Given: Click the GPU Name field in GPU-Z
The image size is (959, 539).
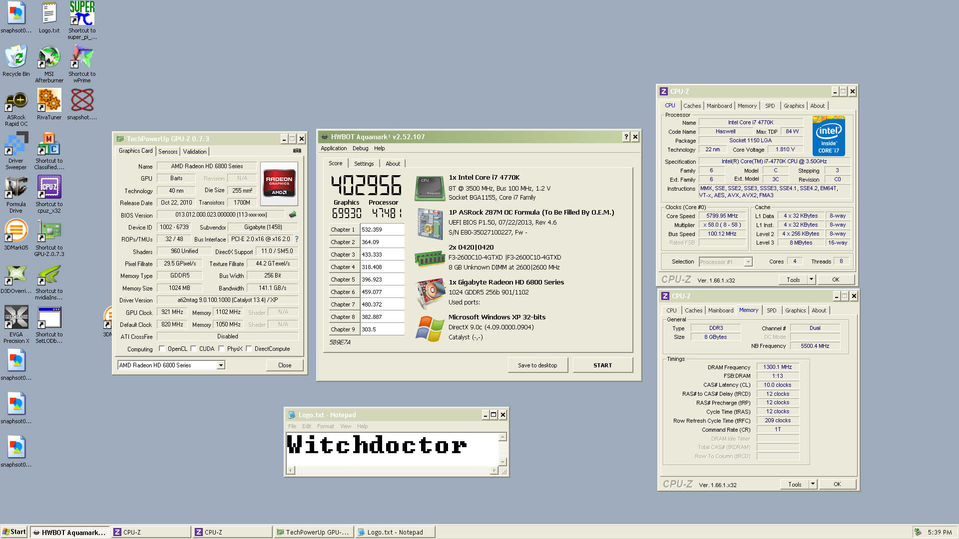Looking at the screenshot, I should point(207,166).
